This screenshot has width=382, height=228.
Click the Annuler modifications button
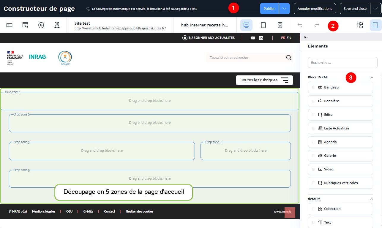[315, 9]
